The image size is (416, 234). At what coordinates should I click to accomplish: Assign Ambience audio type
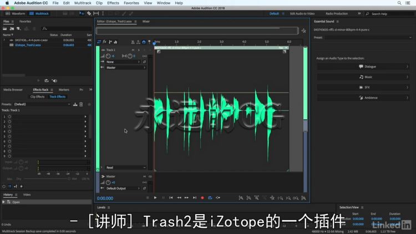(363, 98)
